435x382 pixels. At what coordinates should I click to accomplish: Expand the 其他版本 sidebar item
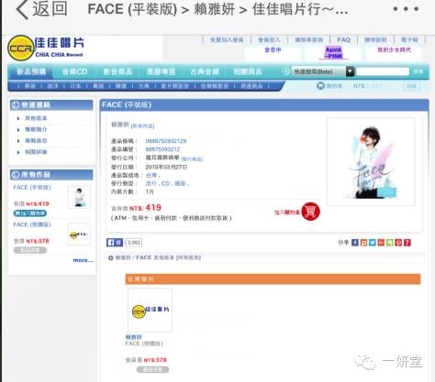point(36,118)
